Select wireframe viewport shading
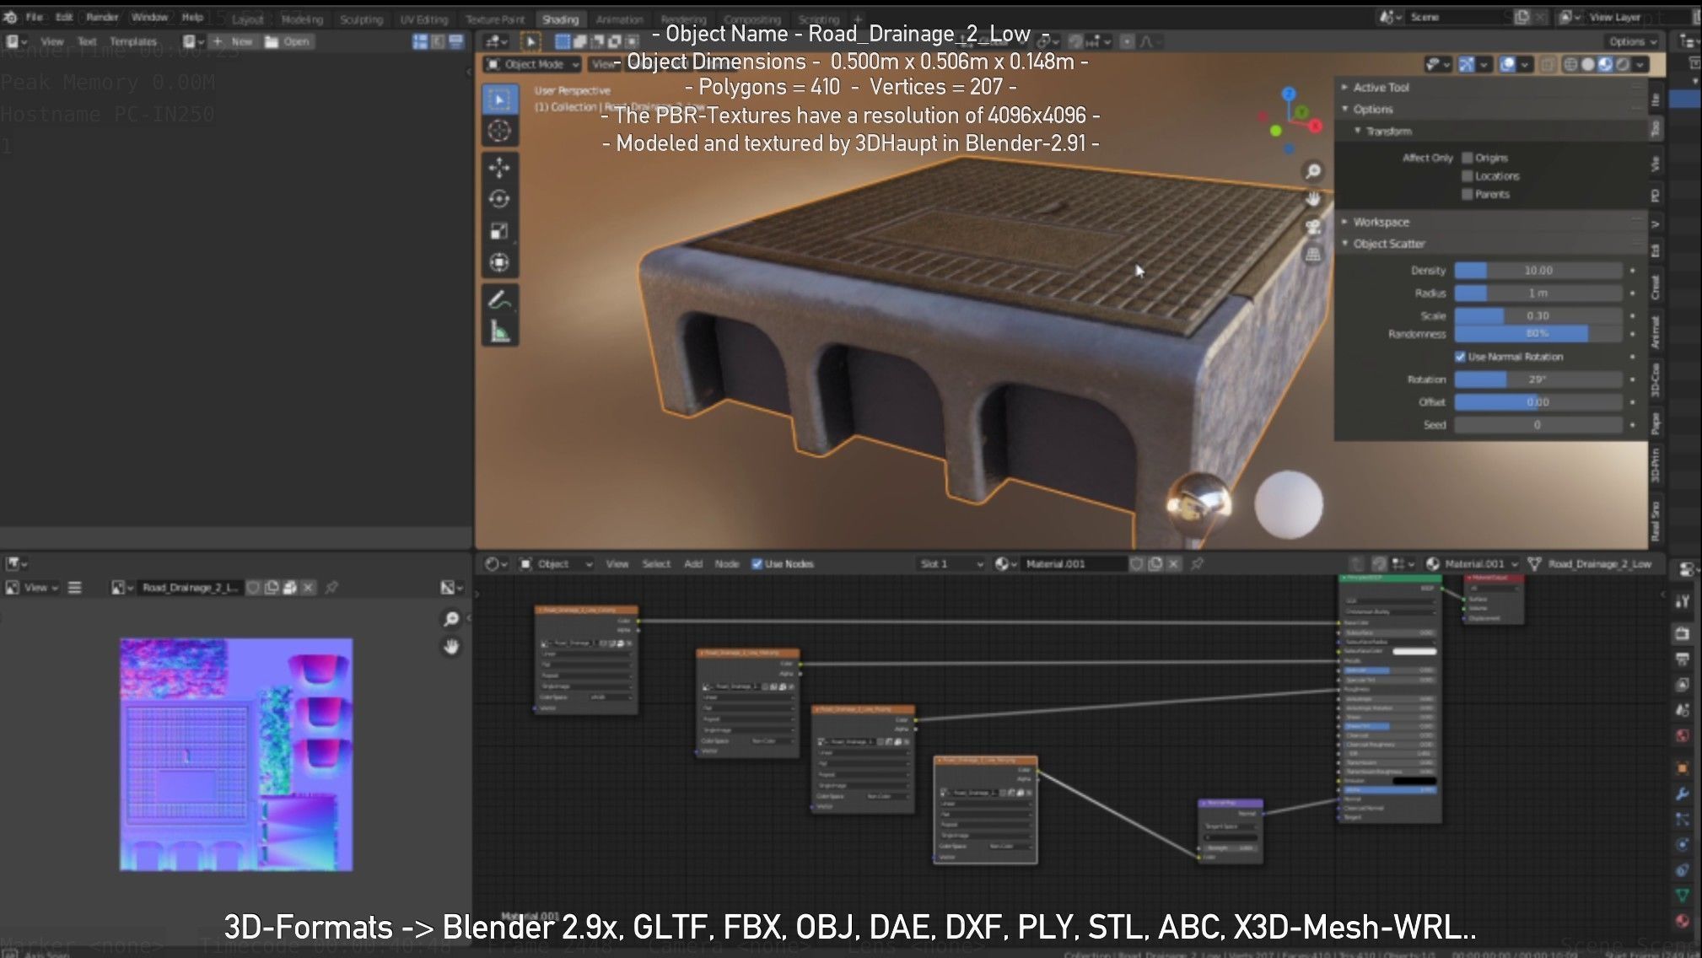 point(1570,64)
